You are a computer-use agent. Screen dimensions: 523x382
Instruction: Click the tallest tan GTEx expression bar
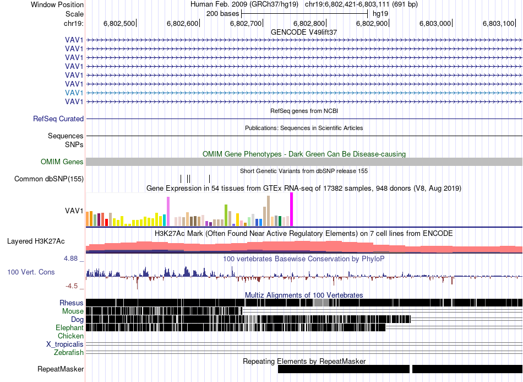click(x=268, y=211)
